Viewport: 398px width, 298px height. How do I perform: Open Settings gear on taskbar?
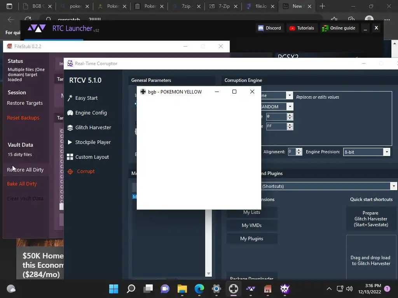pos(216,289)
